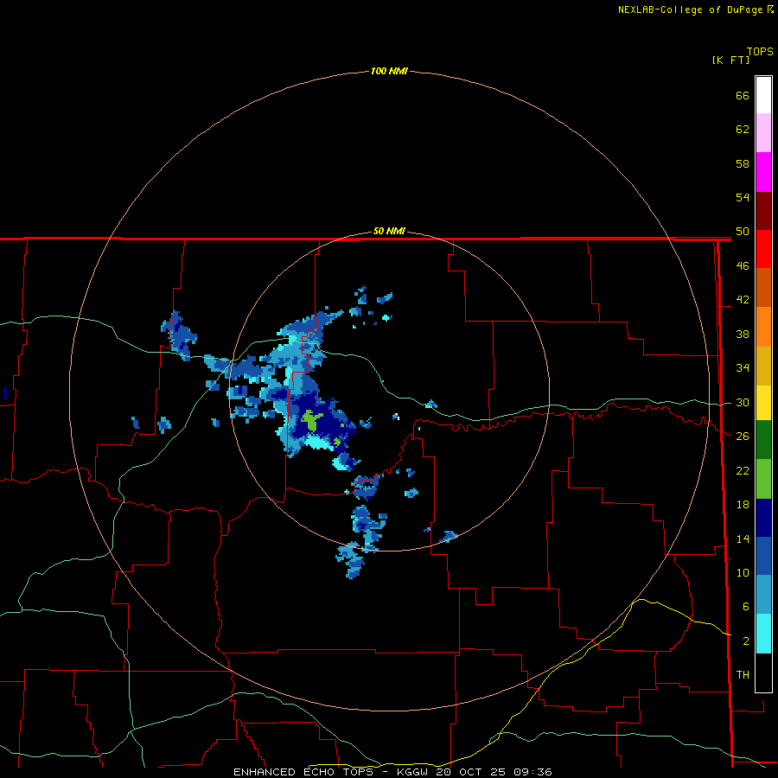Click the white swatch next to 66

[763, 95]
